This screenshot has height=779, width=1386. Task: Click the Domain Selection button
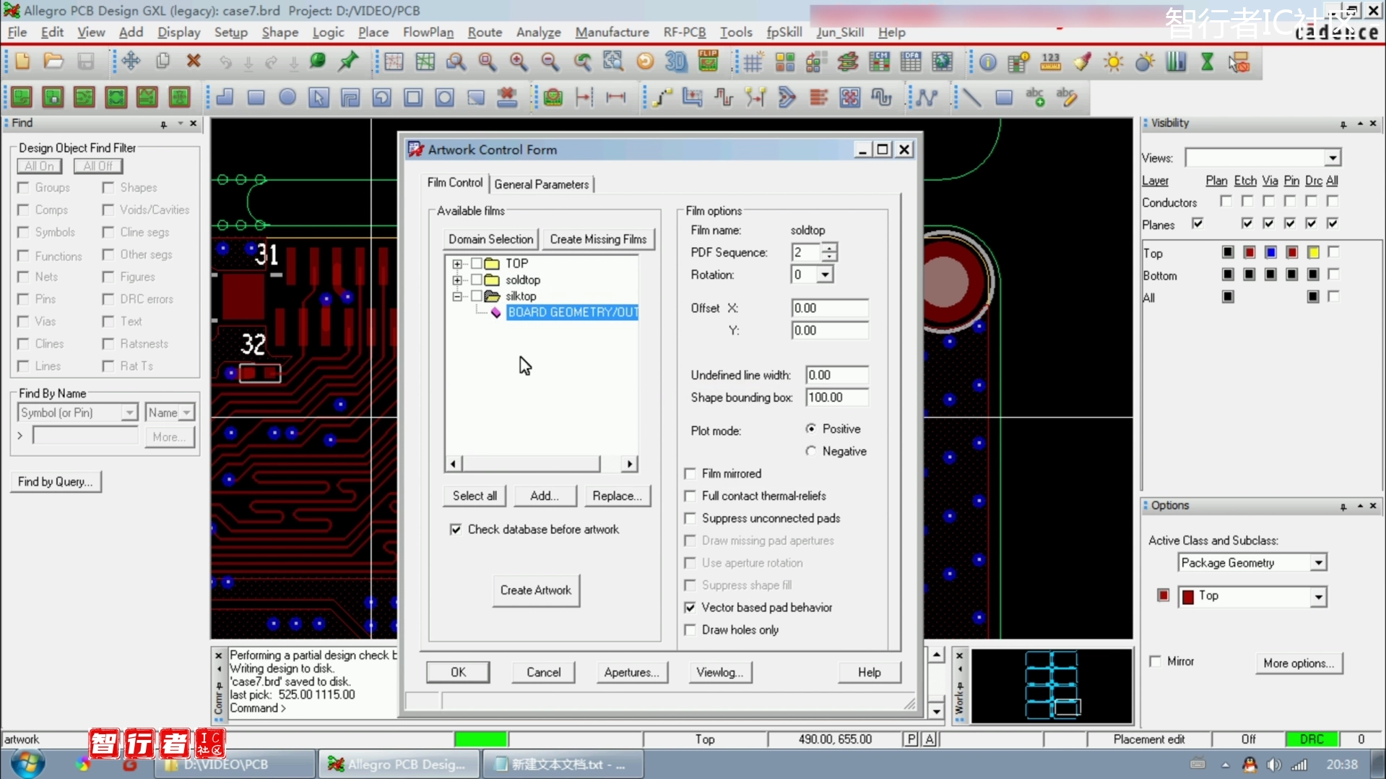click(490, 239)
